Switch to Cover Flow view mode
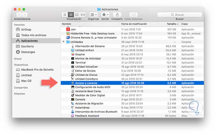Image resolution: width=216 pixels, height=135 pixels. (x=83, y=14)
